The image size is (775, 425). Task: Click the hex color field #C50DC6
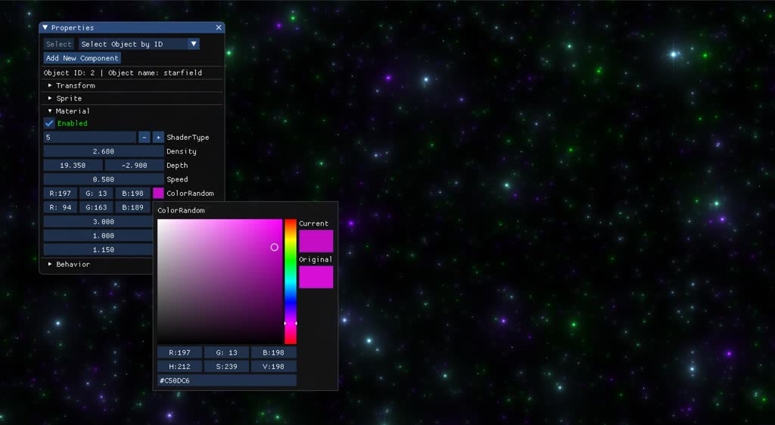click(x=226, y=380)
